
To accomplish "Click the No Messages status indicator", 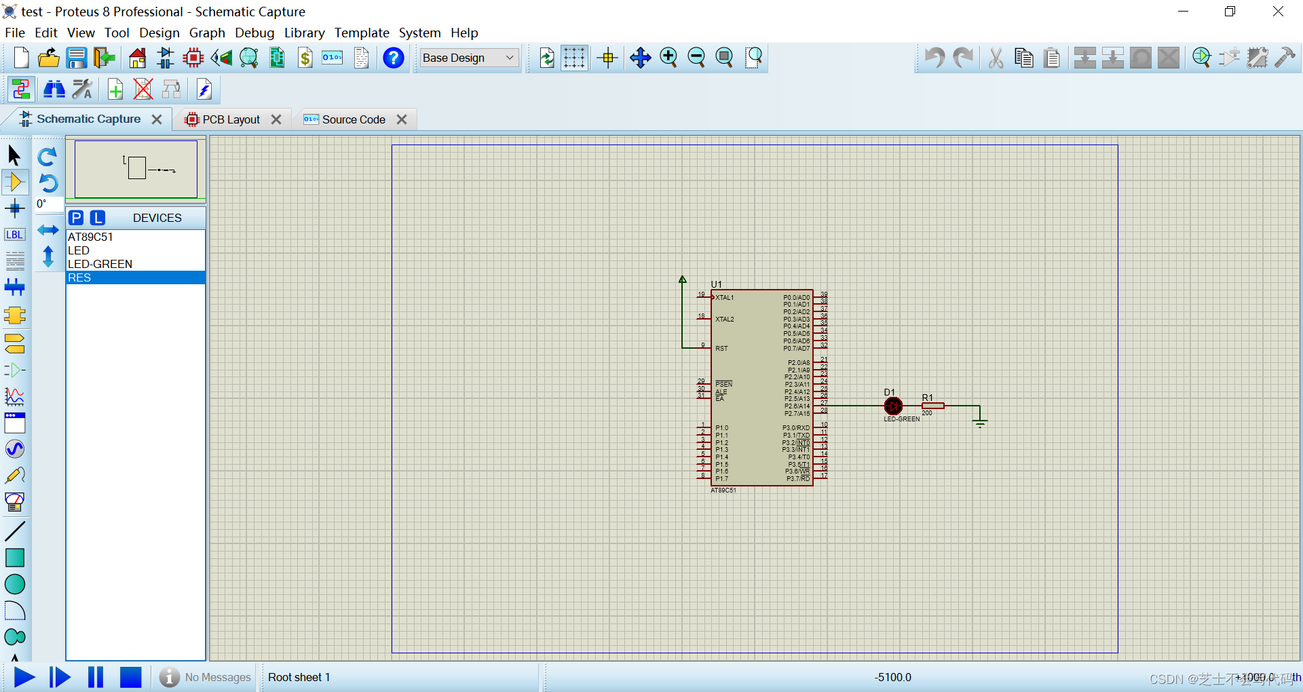I will tap(206, 677).
